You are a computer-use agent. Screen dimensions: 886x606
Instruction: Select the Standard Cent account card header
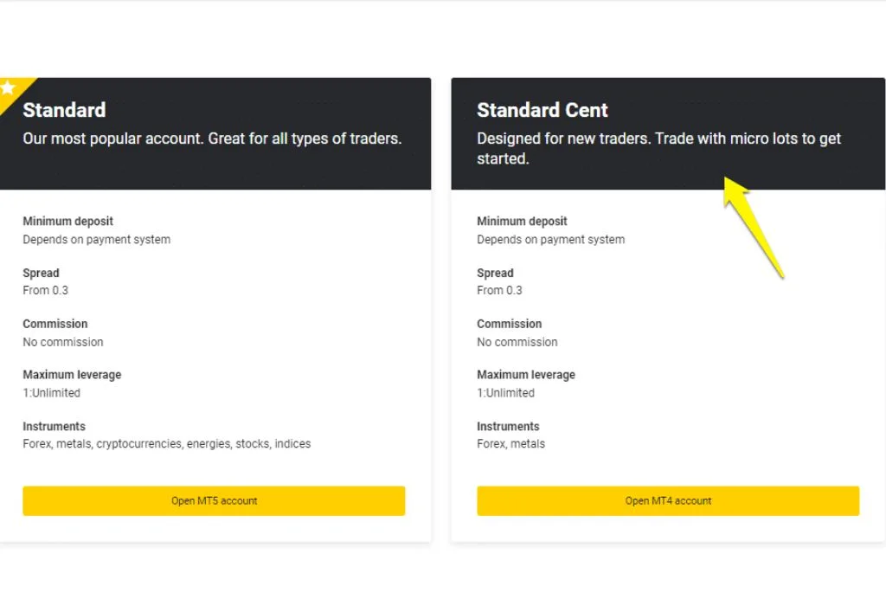(667, 134)
